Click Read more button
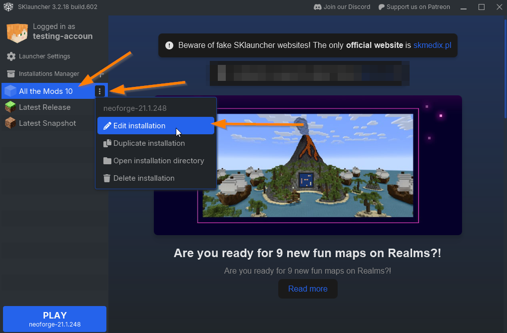 click(308, 289)
